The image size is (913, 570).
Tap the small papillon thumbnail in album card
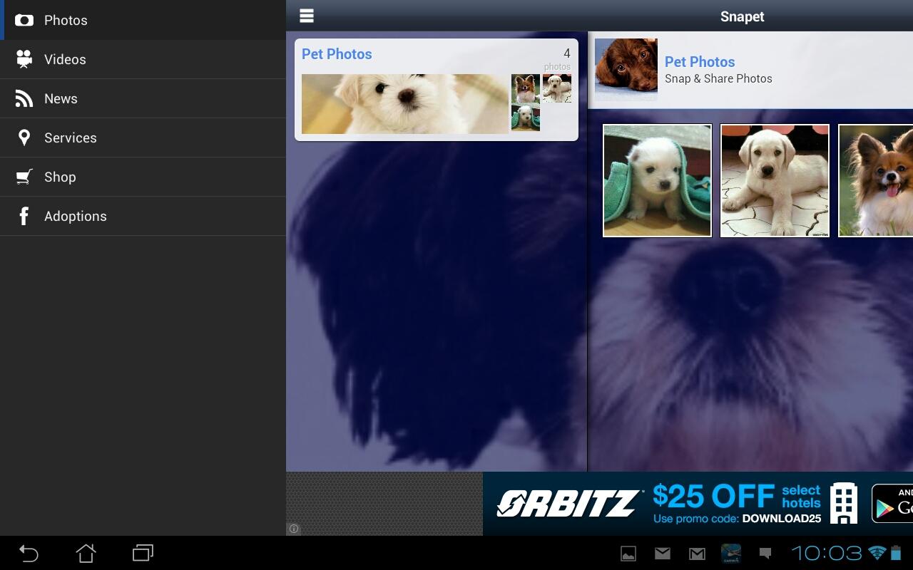point(526,88)
